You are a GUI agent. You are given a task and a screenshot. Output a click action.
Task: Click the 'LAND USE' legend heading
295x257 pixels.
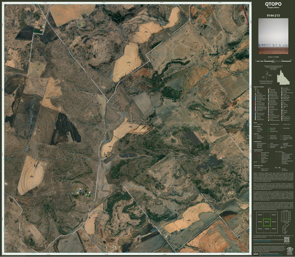point(256,134)
